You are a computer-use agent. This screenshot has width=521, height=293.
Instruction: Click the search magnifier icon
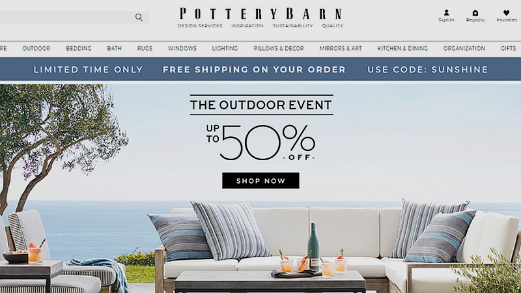[139, 18]
